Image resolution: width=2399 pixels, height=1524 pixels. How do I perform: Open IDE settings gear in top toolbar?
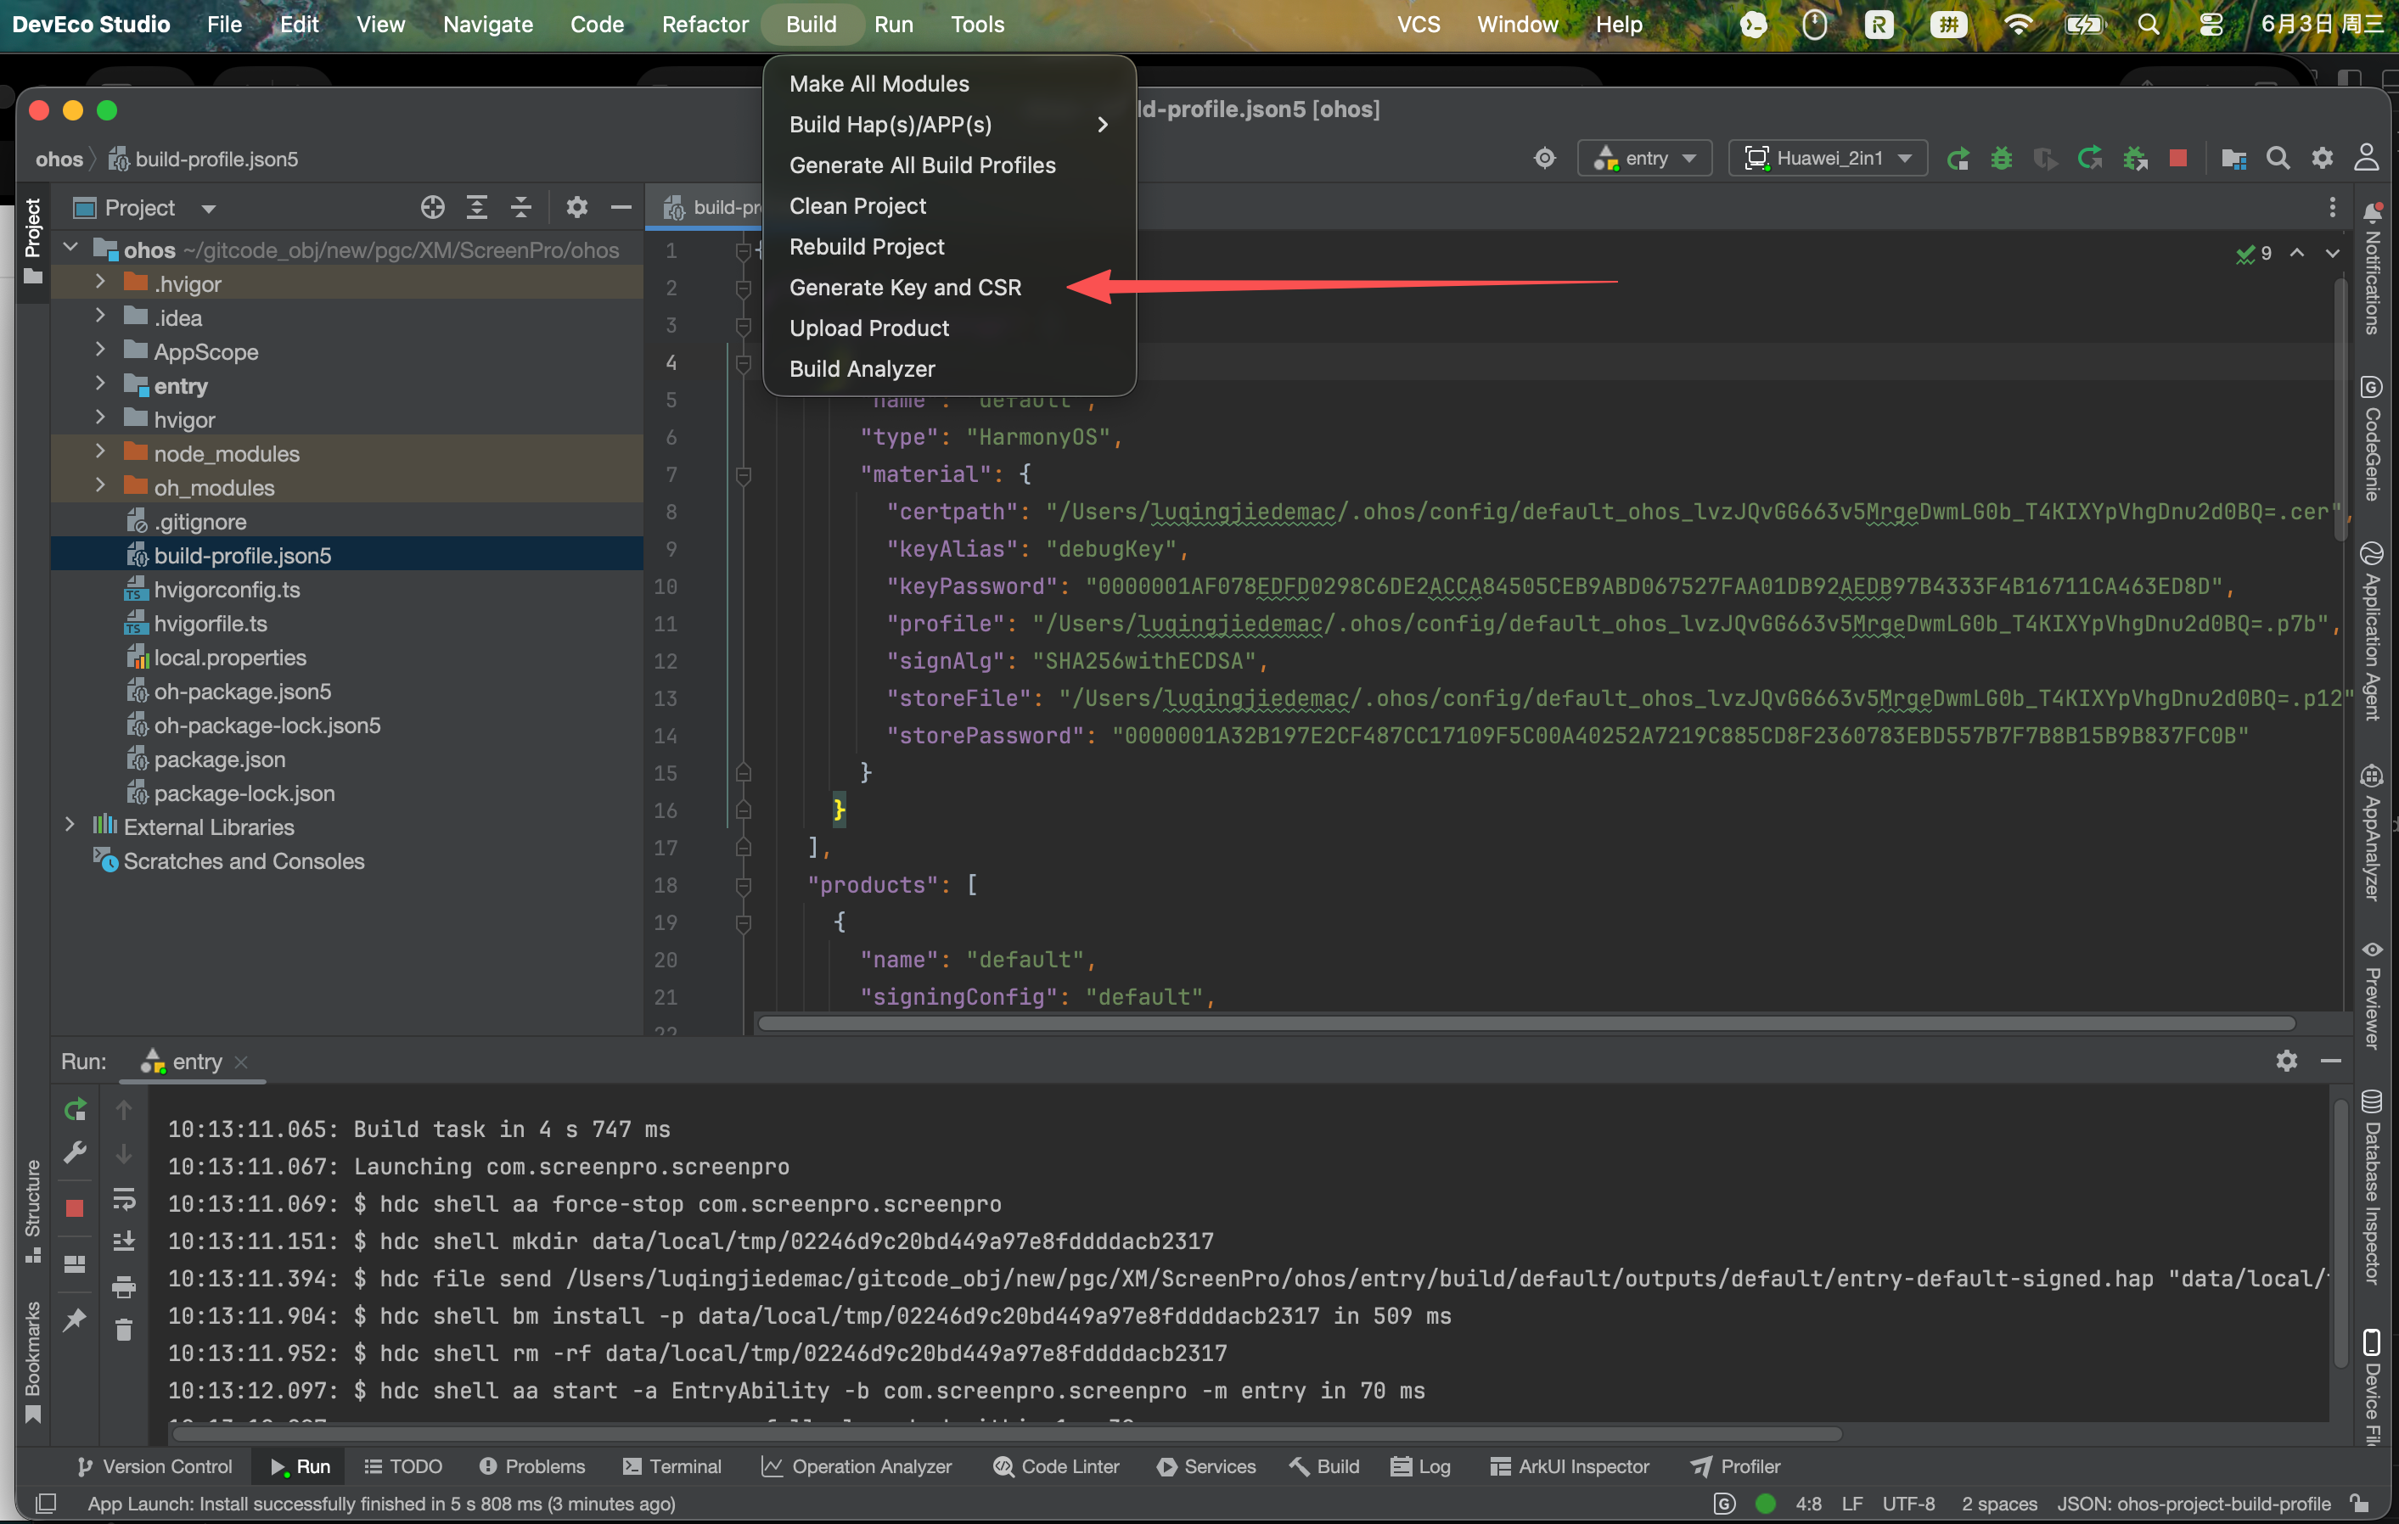click(2323, 159)
